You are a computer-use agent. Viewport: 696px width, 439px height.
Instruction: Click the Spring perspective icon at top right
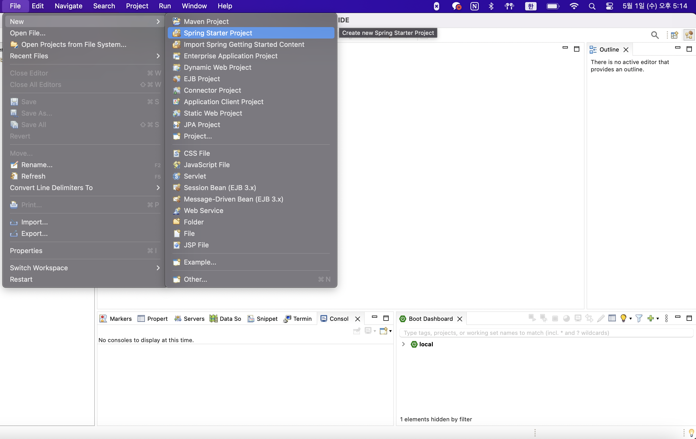coord(689,35)
